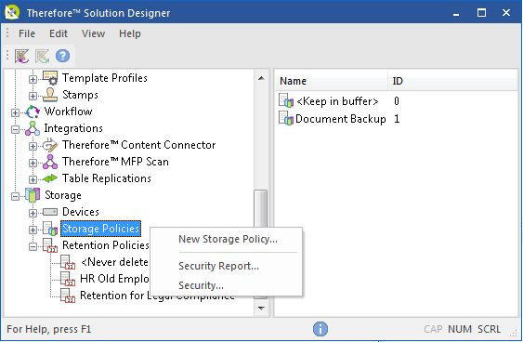The height and width of the screenshot is (342, 523).
Task: Click the tree vertical scrollbar thumb
Action: point(260,209)
